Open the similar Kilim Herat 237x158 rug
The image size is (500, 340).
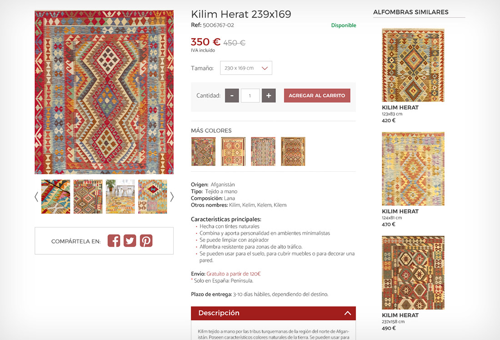(x=413, y=272)
